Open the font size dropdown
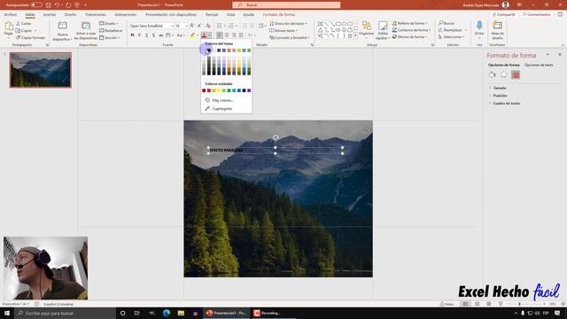The image size is (567, 319). pyautogui.click(x=186, y=26)
